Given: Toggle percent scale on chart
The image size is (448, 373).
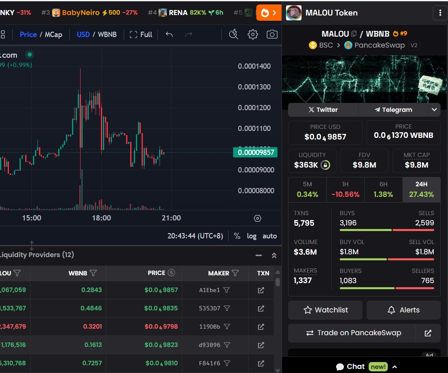Looking at the screenshot, I should point(237,236).
